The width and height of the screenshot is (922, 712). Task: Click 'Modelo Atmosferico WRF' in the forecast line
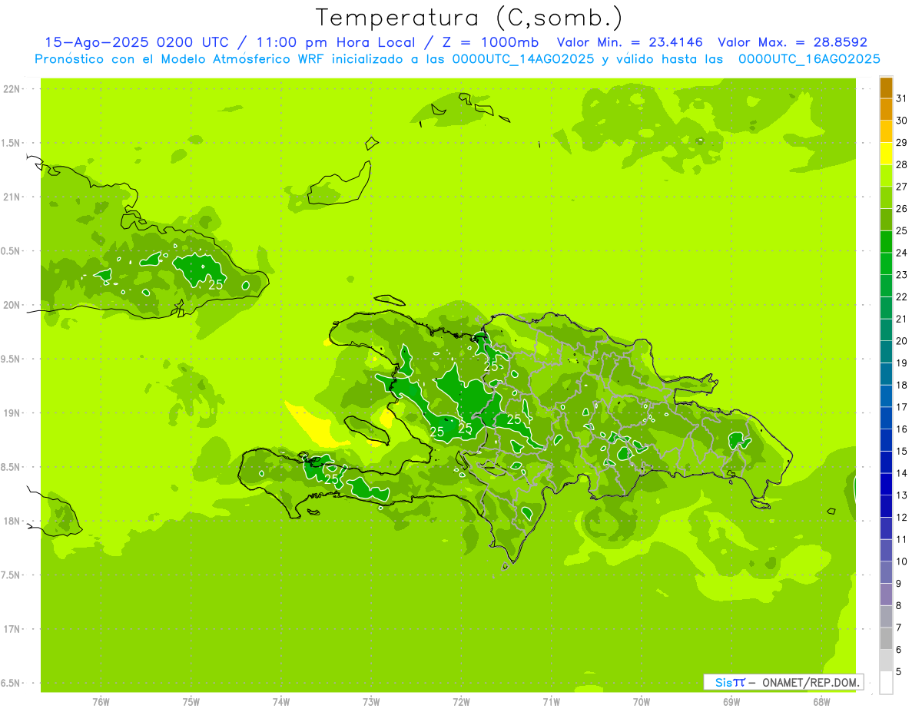(x=242, y=59)
